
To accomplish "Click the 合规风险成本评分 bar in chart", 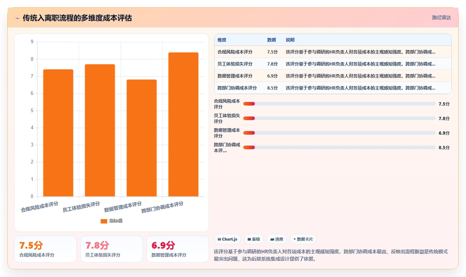I will (58, 133).
